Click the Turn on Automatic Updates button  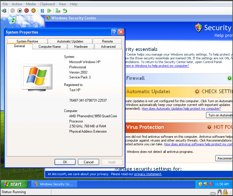tap(219, 115)
